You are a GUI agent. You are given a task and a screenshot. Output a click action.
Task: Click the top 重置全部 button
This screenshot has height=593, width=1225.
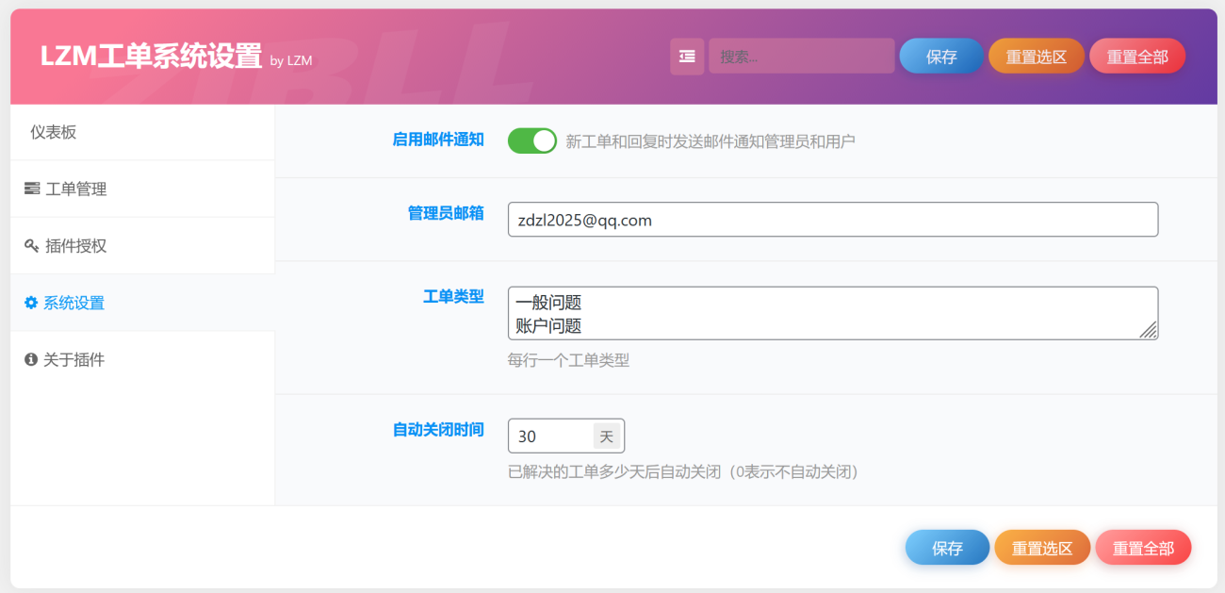coord(1137,56)
